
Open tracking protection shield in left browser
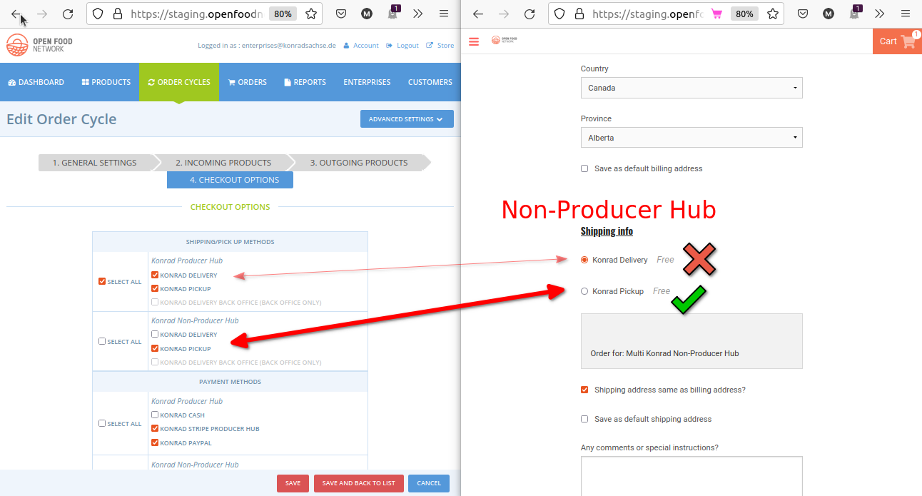tap(98, 14)
